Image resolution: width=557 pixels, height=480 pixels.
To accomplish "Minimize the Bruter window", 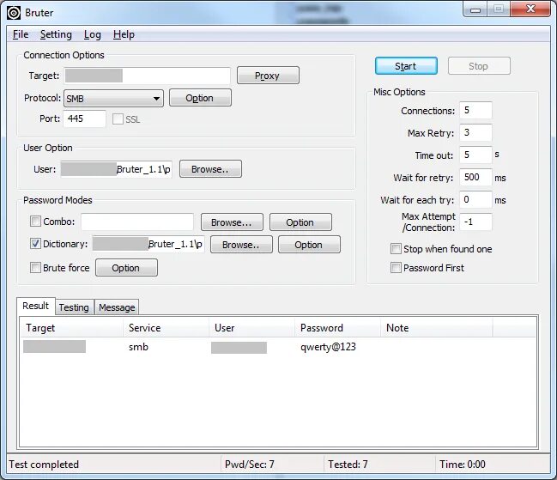I will (475, 9).
